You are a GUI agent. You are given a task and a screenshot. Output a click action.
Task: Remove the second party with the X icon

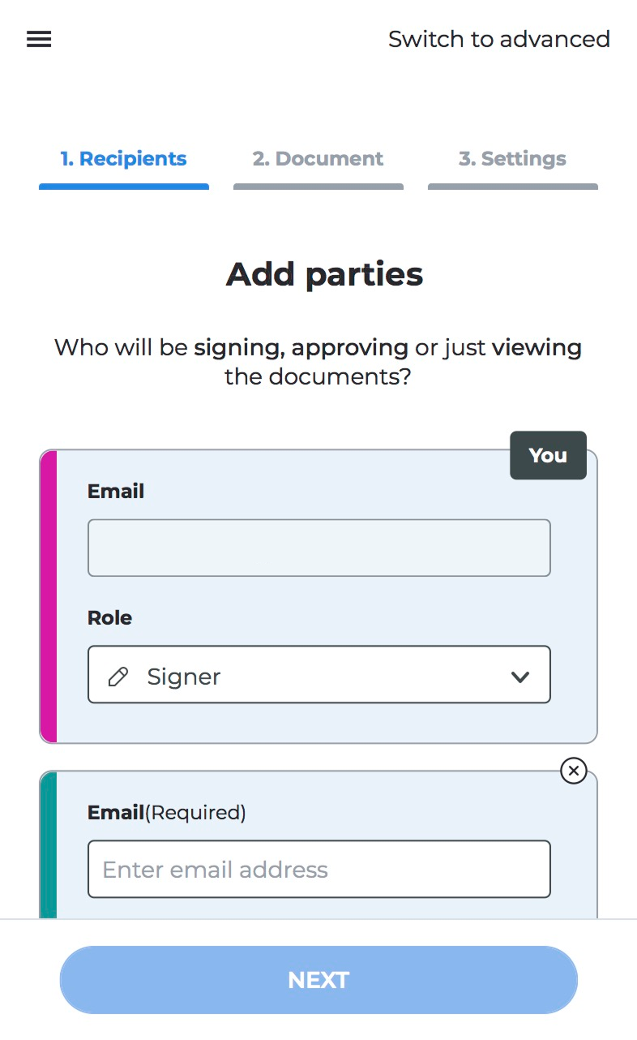(x=574, y=771)
